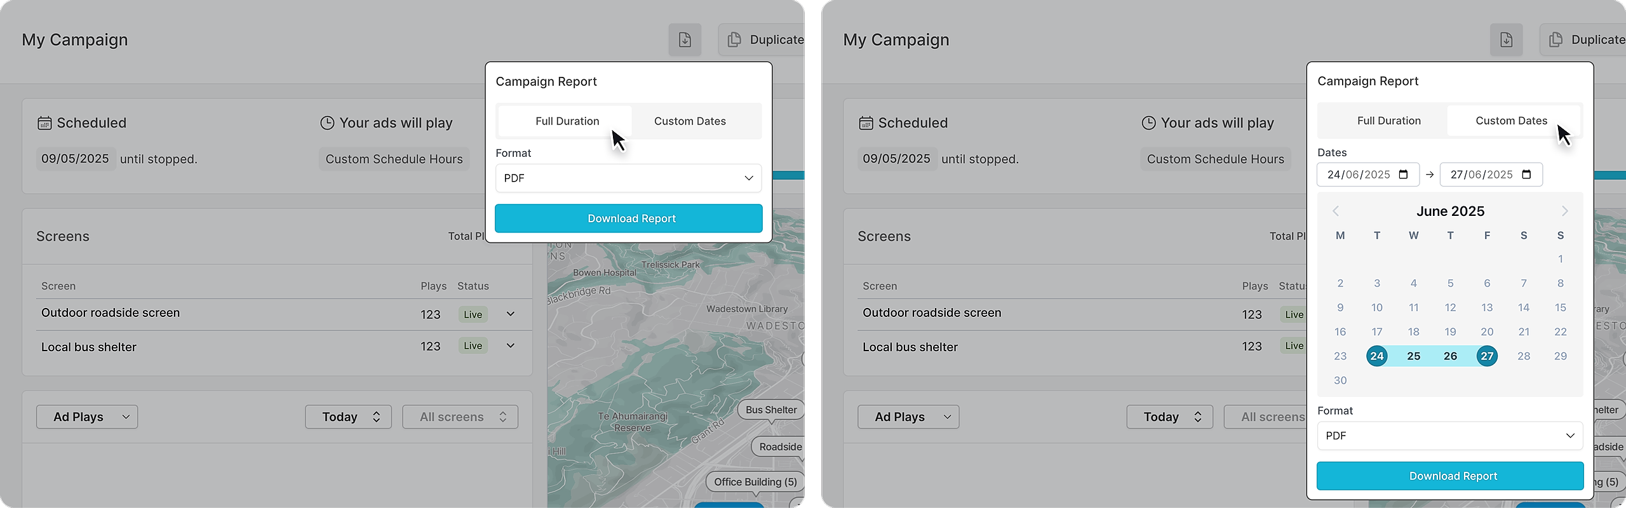Go to next month in calendar
The image size is (1626, 508).
click(x=1565, y=211)
